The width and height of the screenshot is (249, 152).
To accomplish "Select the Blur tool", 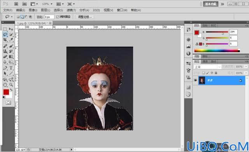I will [x=5, y=62].
